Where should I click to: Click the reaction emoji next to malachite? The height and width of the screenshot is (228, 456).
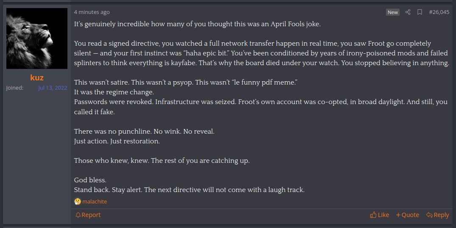pyautogui.click(x=77, y=201)
